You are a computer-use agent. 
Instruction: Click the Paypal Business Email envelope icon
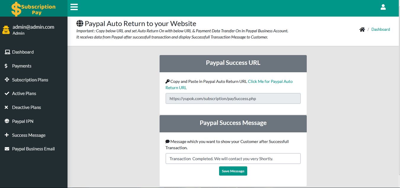click(7, 149)
